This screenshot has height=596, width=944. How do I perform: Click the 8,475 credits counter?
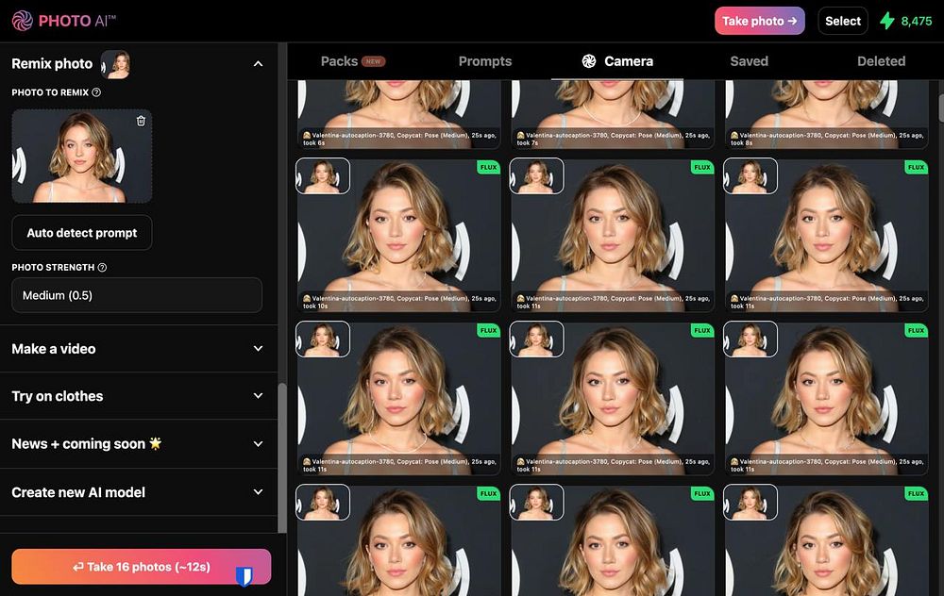pos(917,21)
